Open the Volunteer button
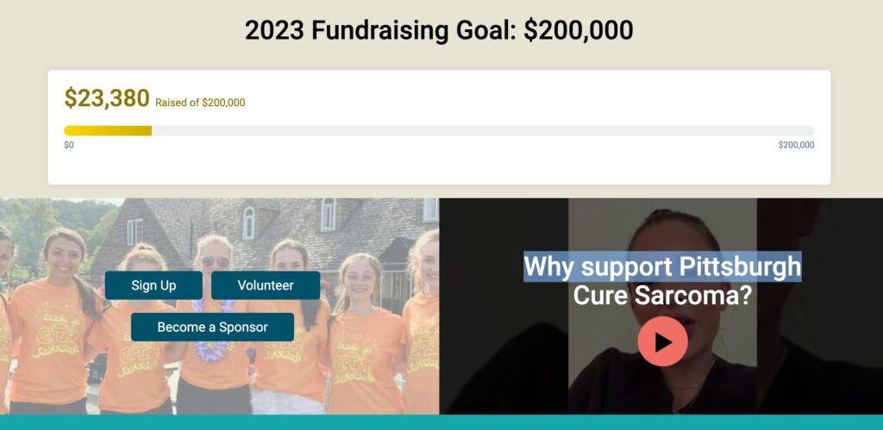This screenshot has width=883, height=430. tap(266, 285)
